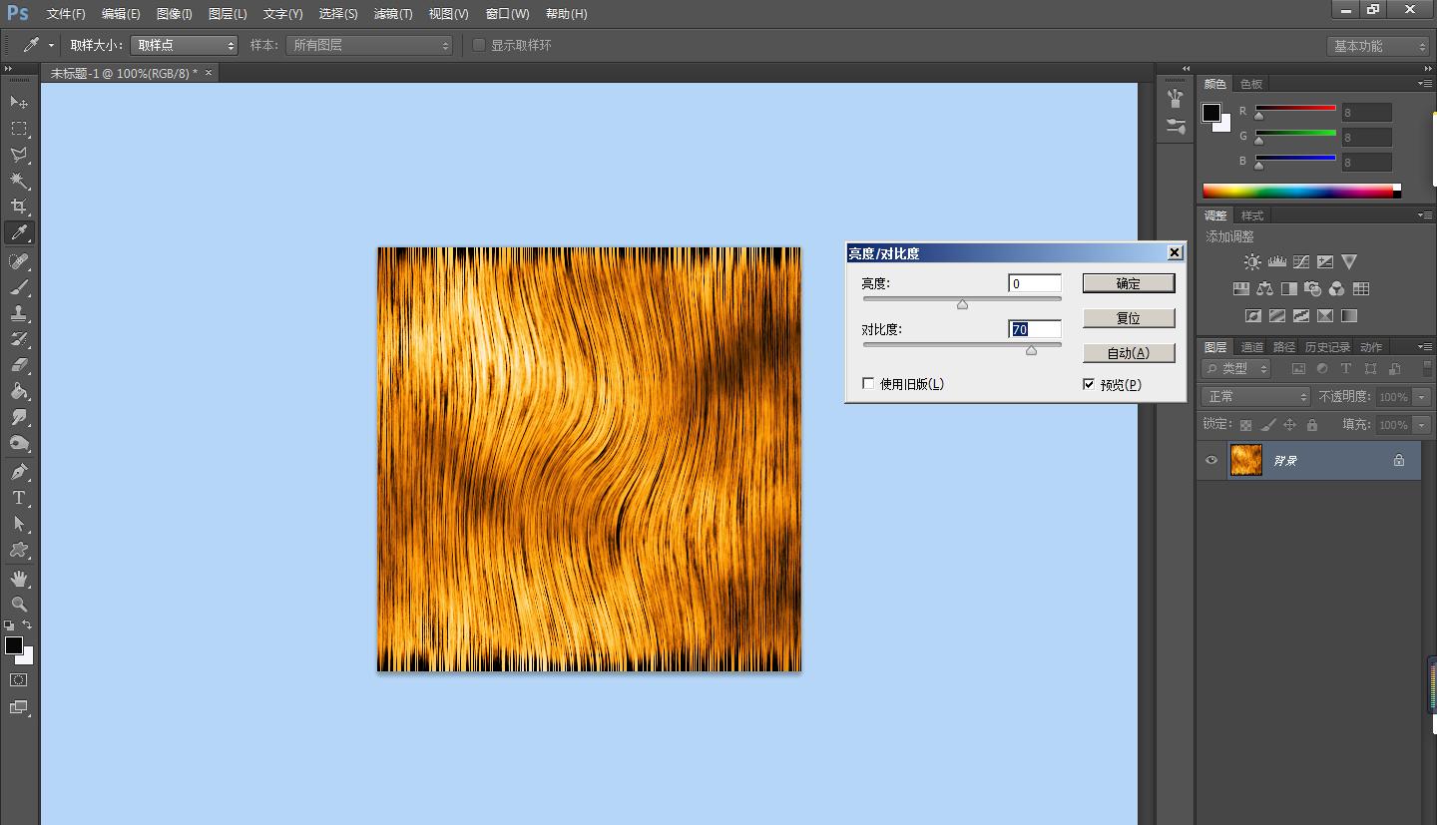Image resolution: width=1437 pixels, height=825 pixels.
Task: Select the Move tool
Action: point(19,102)
